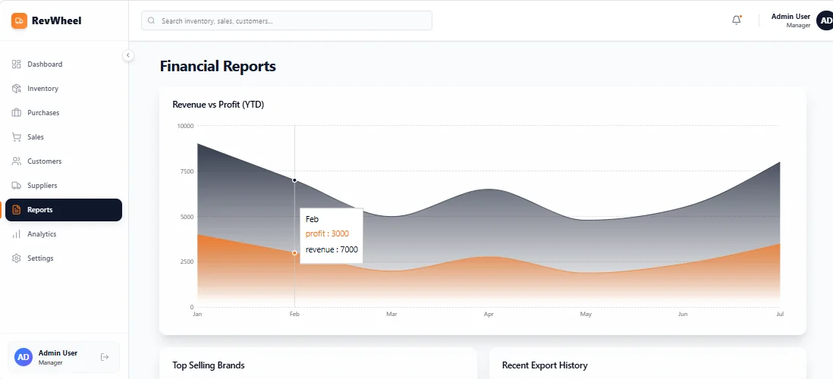The height and width of the screenshot is (379, 833).
Task: Open notifications via the bell icon
Action: (737, 20)
